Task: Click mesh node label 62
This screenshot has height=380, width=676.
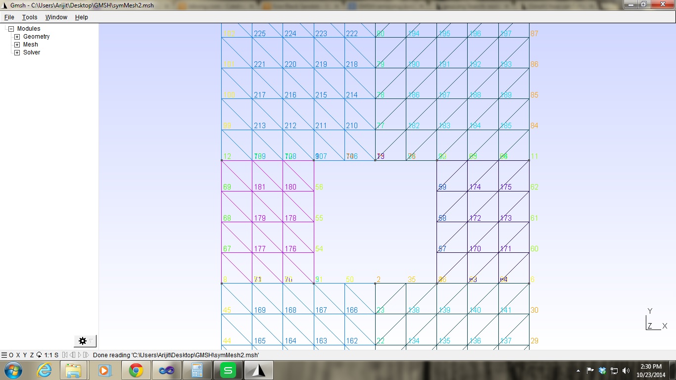Action: click(x=534, y=187)
